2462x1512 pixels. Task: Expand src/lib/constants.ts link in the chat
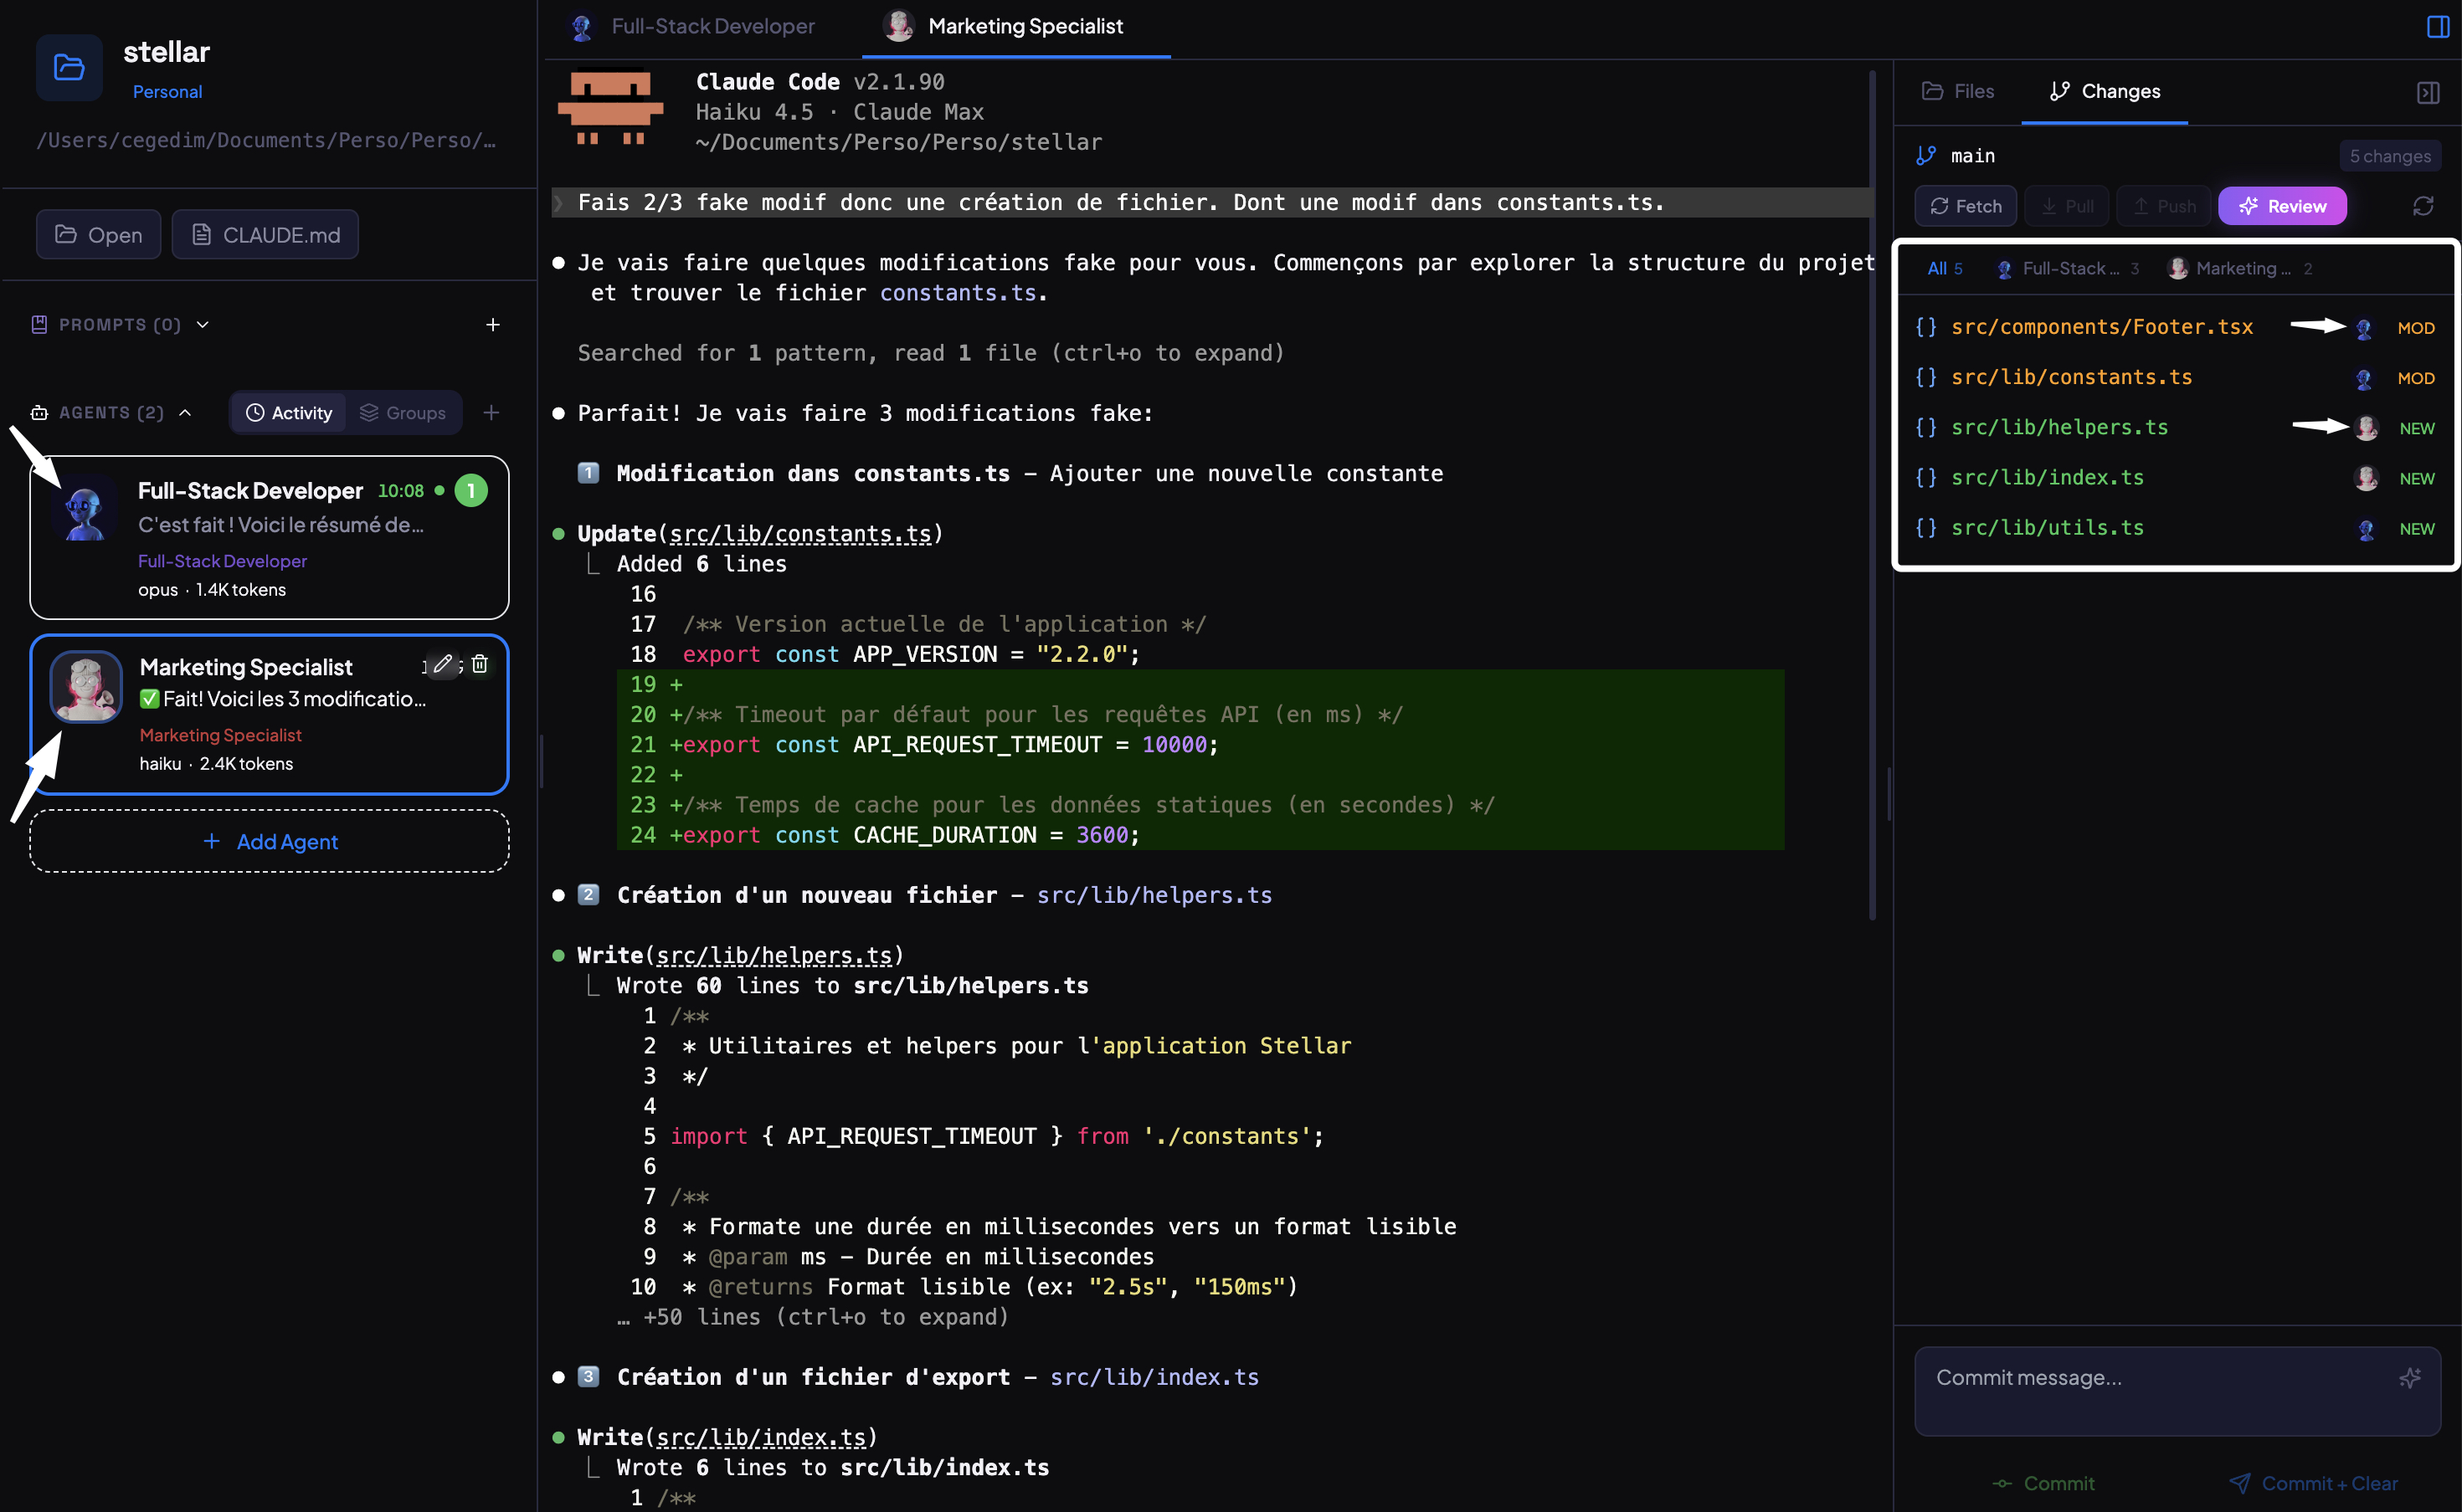click(799, 533)
